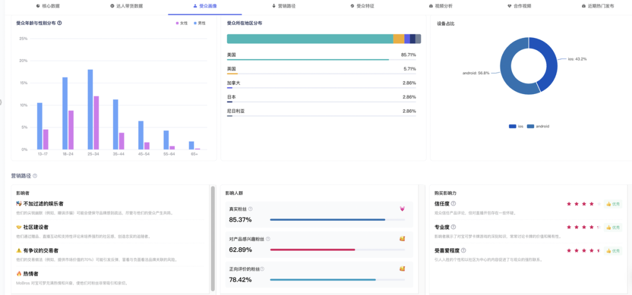Go to 视频分析 tab
The height and width of the screenshot is (295, 632).
coord(440,6)
